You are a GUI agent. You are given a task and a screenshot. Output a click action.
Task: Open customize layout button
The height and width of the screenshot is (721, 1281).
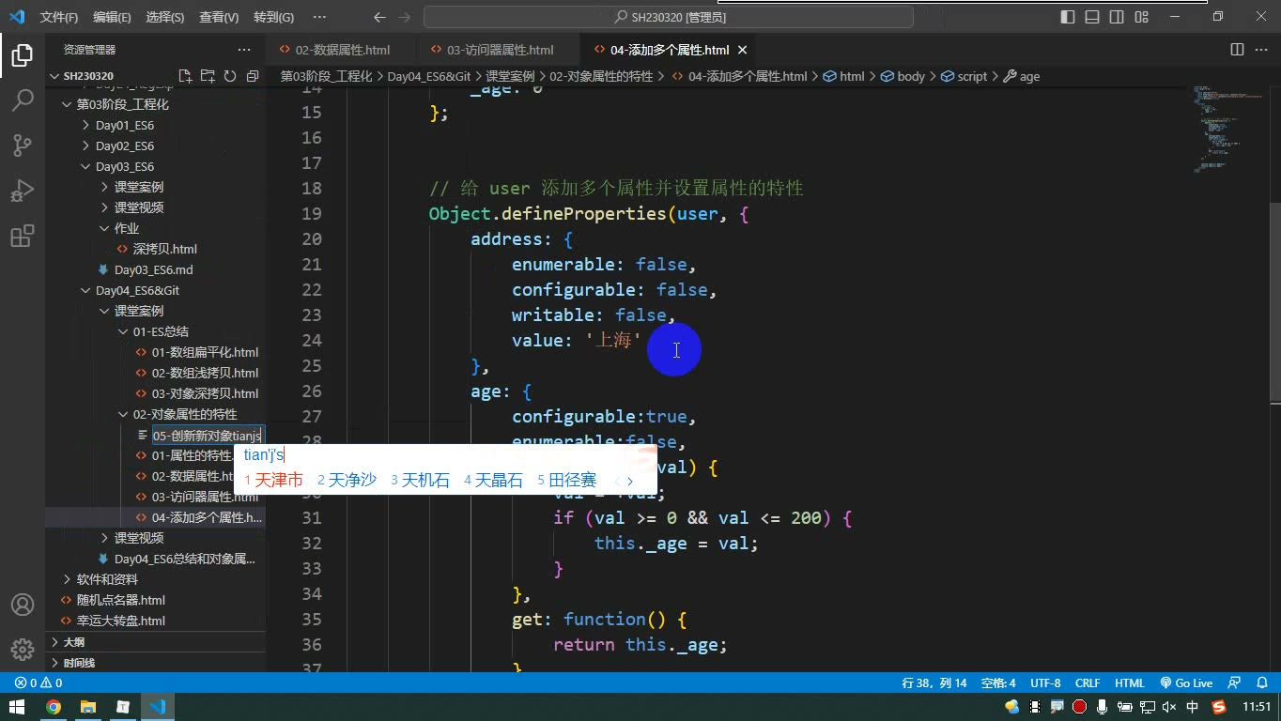click(1141, 17)
